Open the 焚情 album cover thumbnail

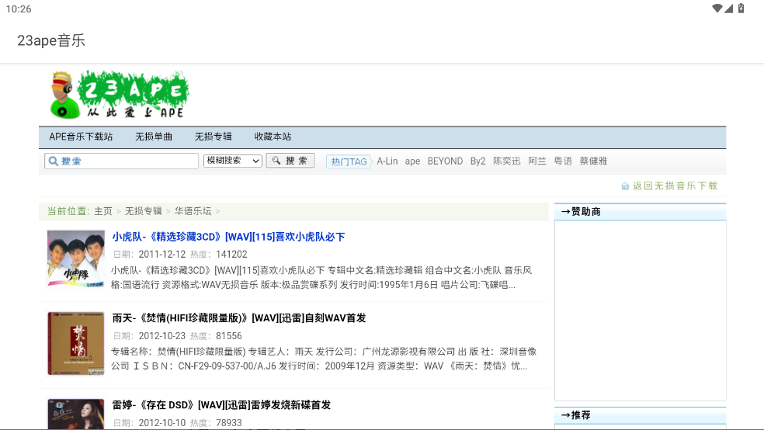pyautogui.click(x=75, y=343)
